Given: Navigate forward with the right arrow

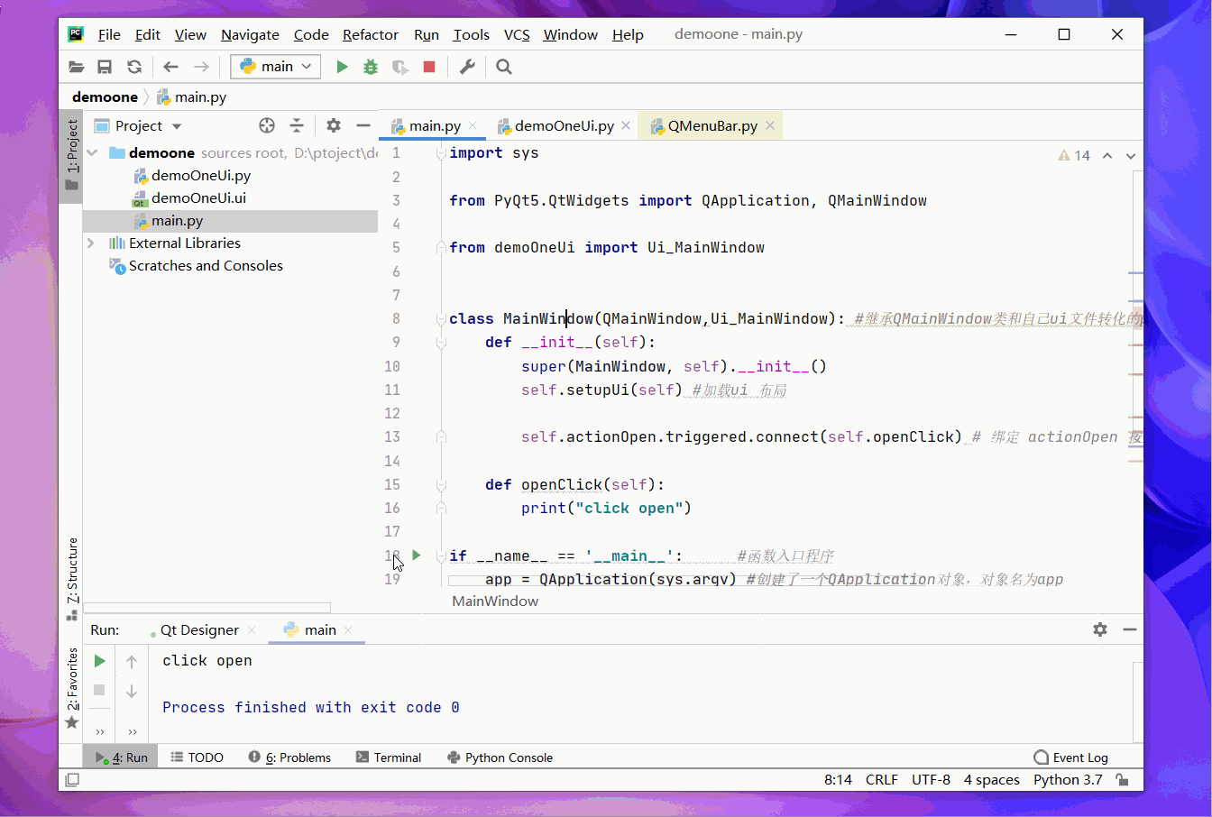Looking at the screenshot, I should pyautogui.click(x=201, y=67).
